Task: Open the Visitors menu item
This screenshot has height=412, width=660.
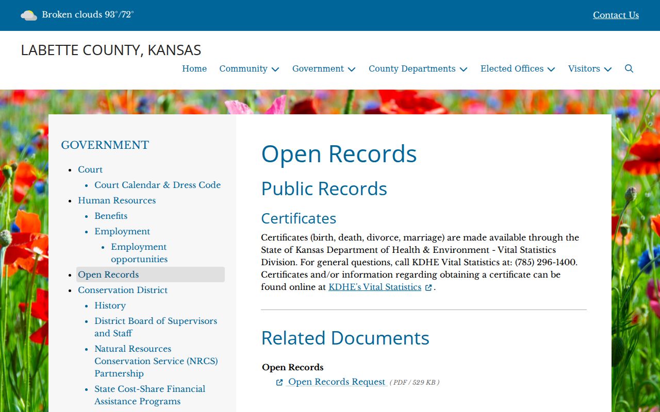Action: [584, 68]
